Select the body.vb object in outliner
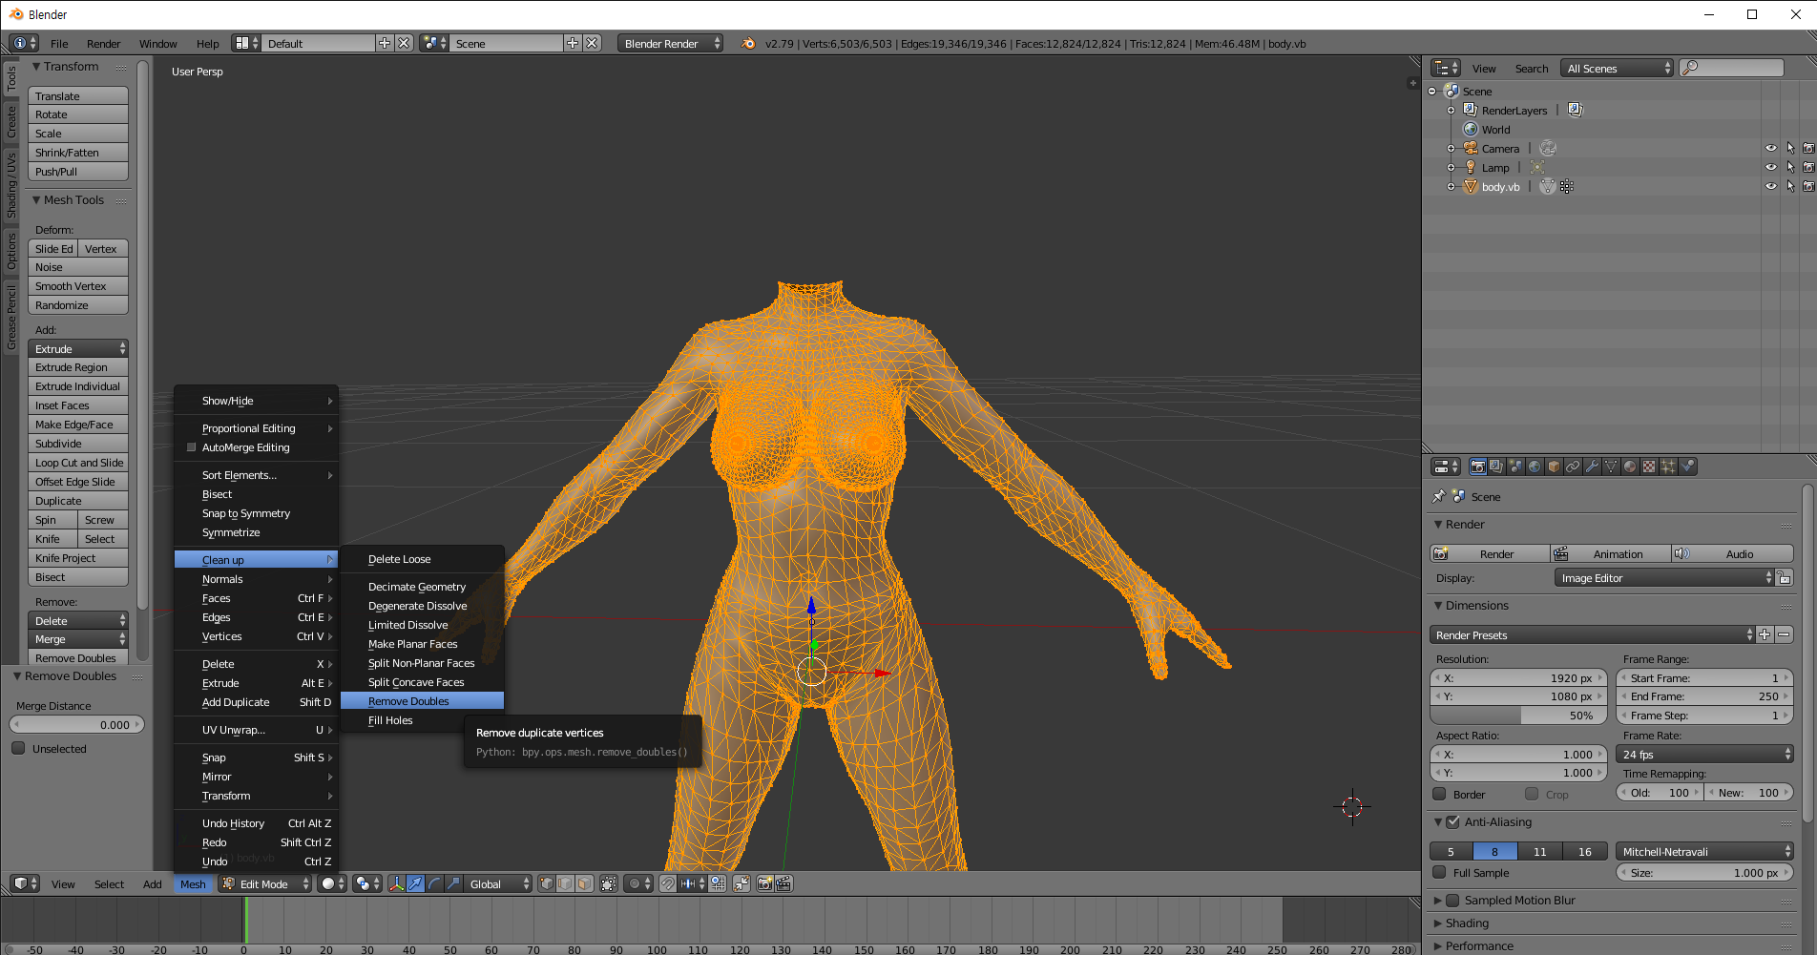1817x955 pixels. tap(1500, 186)
